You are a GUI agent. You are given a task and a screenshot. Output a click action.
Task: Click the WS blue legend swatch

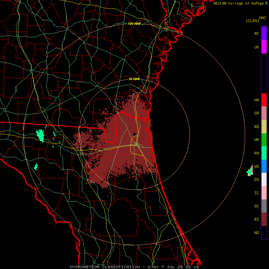tap(264, 166)
